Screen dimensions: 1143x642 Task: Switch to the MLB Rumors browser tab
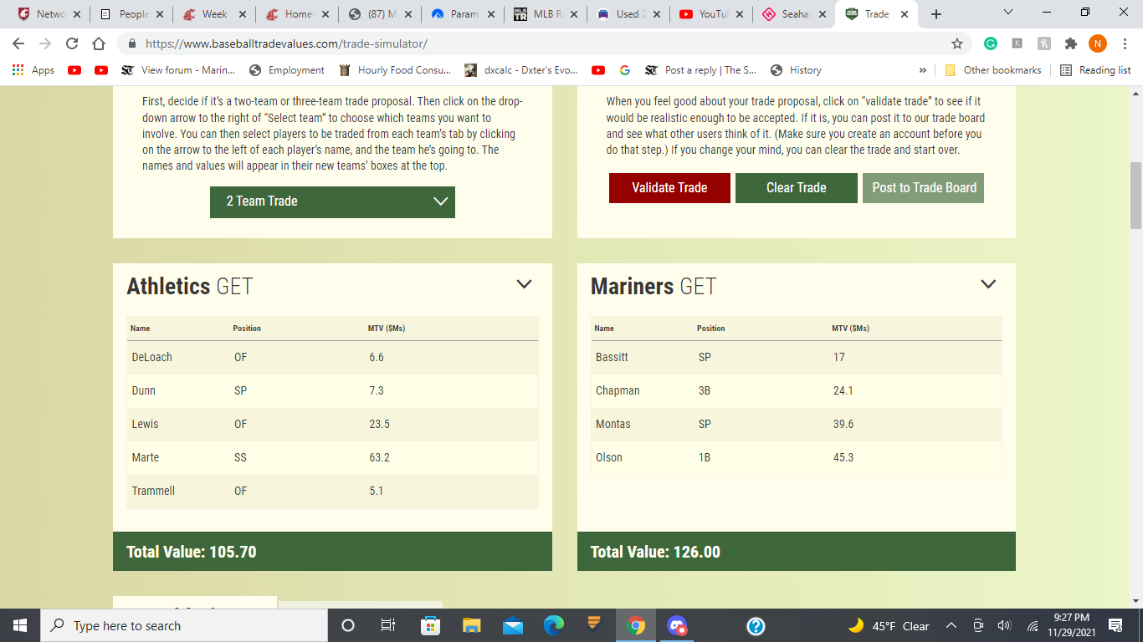(x=540, y=14)
